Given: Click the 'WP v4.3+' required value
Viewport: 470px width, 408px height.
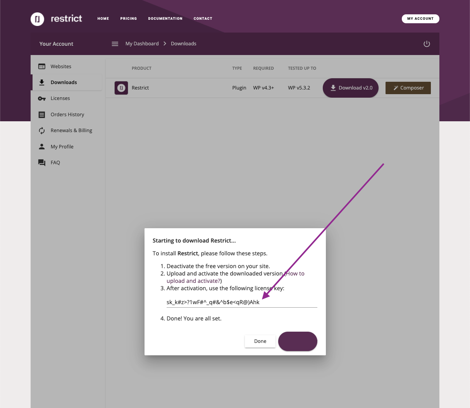Looking at the screenshot, I should click(263, 88).
